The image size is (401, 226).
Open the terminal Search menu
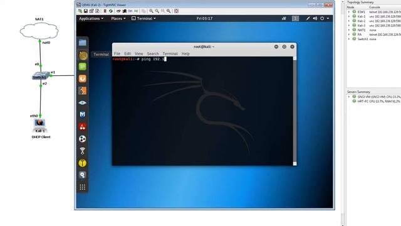[x=153, y=53]
